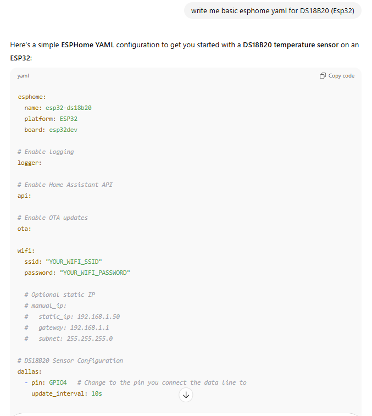The image size is (372, 416).
Task: Click bold "DS18B20 temperature sensor" text
Action: click(x=291, y=45)
